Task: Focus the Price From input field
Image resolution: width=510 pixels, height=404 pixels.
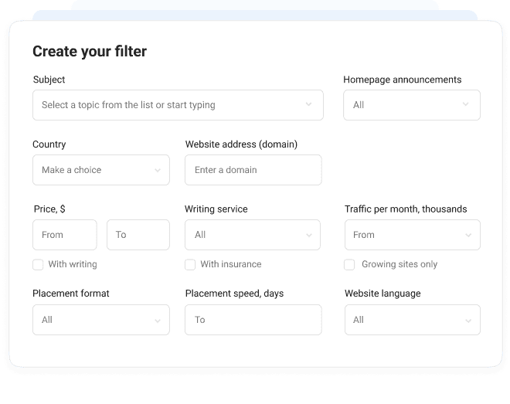Action: point(64,235)
